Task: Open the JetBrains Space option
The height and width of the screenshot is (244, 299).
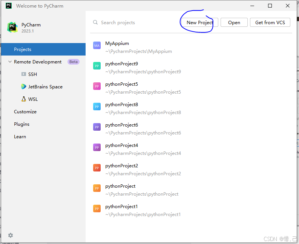Action: 45,87
